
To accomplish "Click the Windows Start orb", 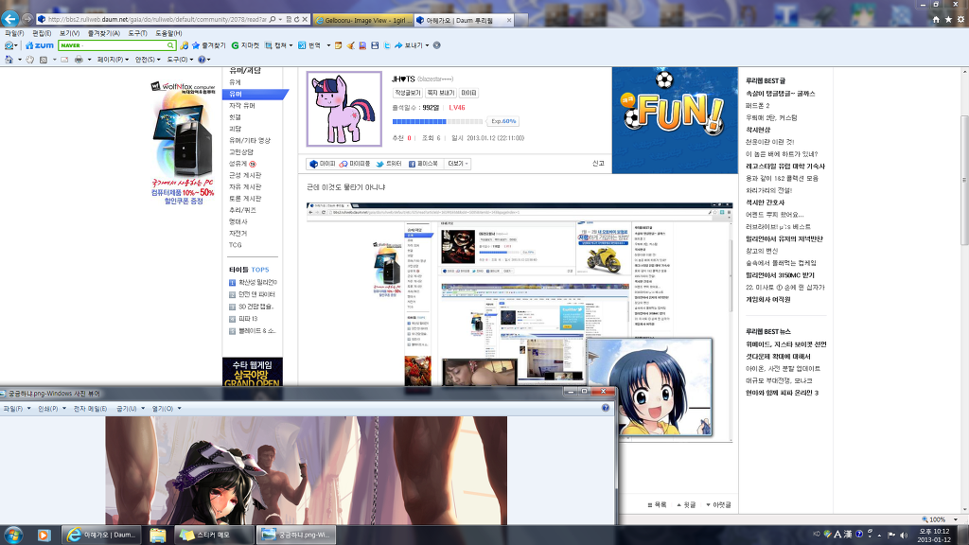I will (x=14, y=536).
